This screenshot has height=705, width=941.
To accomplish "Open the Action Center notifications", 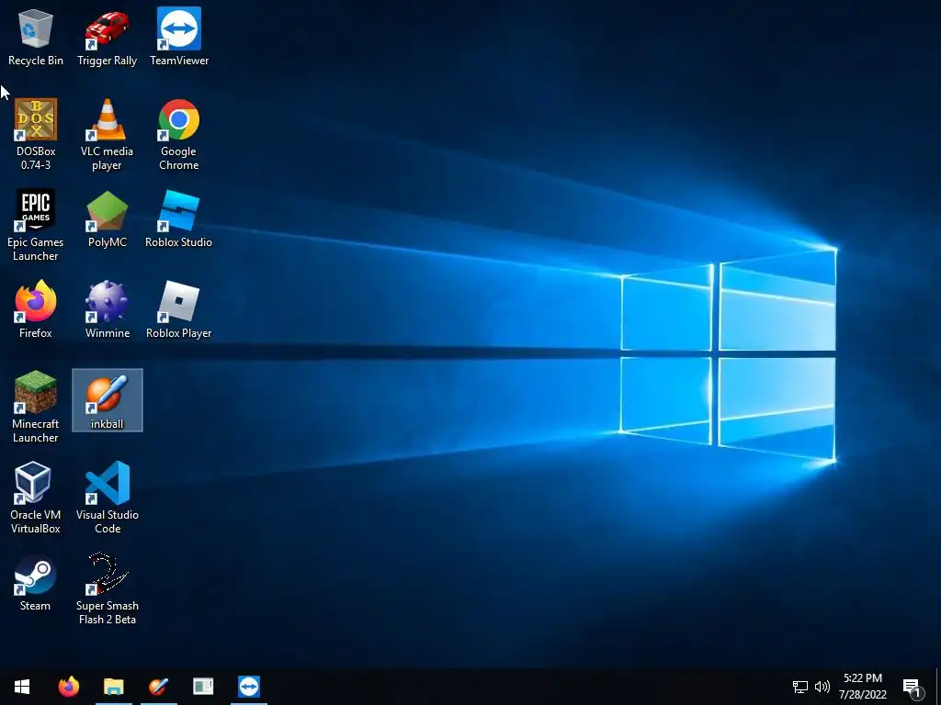I will click(913, 687).
